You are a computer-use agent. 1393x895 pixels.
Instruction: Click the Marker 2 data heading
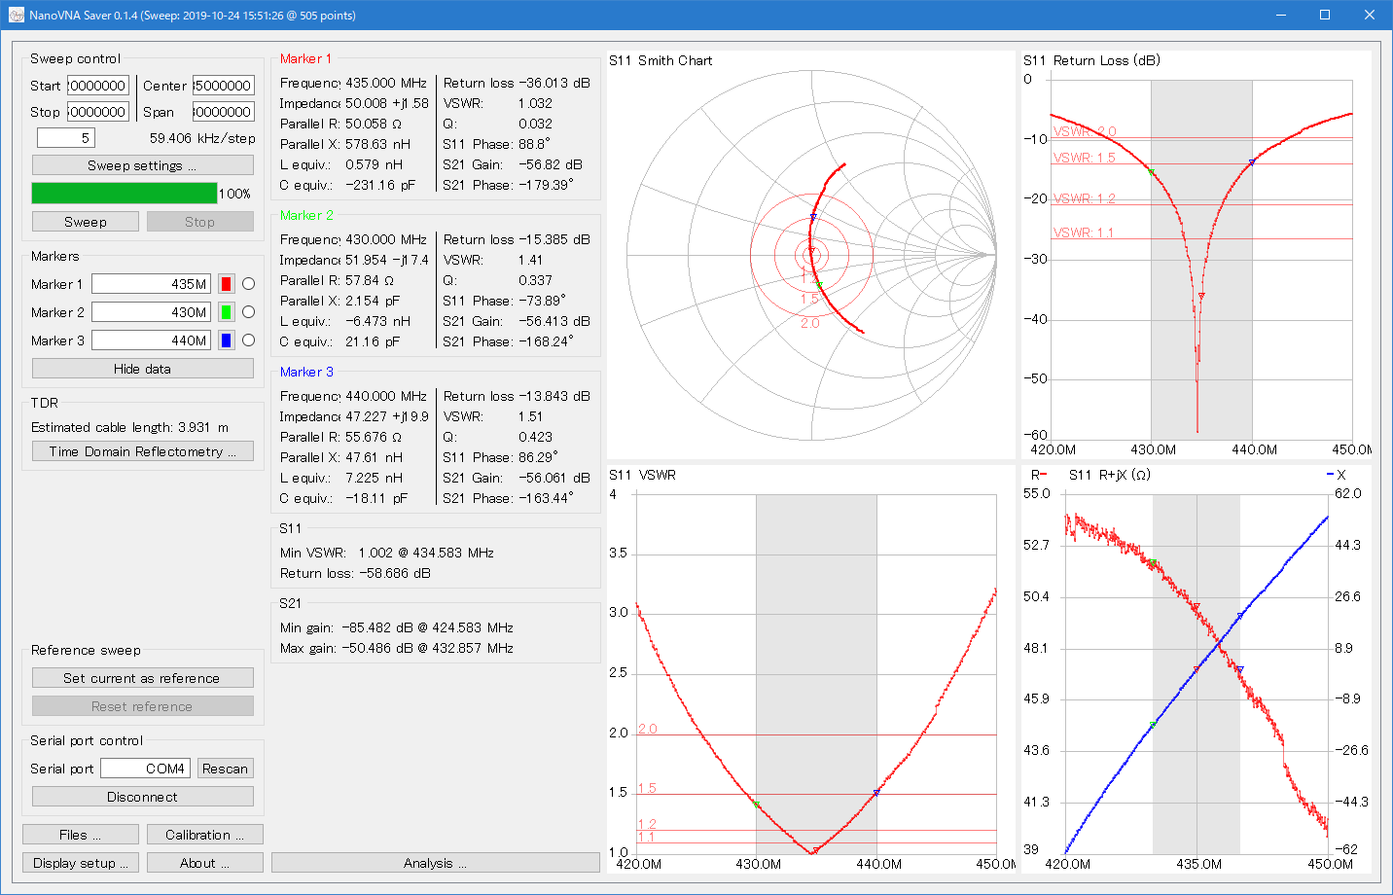point(306,215)
